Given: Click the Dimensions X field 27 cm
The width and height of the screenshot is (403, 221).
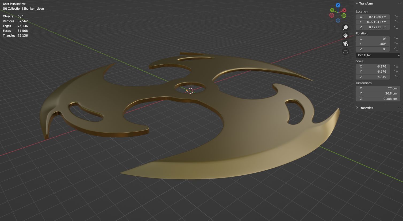Looking at the screenshot, I should pos(378,88).
